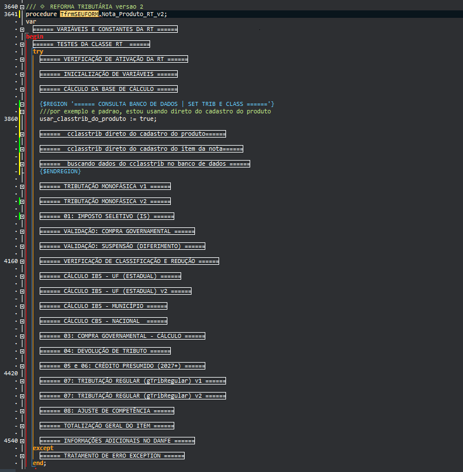Expand the CÁLCULO IBS - MUNICÍPIO fold
Image resolution: width=463 pixels, height=472 pixels.
22,306
